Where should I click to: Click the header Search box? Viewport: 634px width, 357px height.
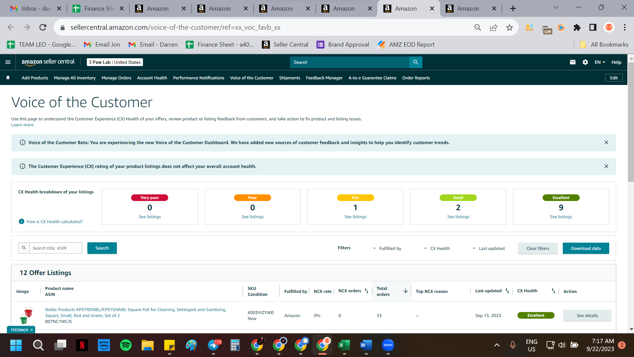click(350, 62)
